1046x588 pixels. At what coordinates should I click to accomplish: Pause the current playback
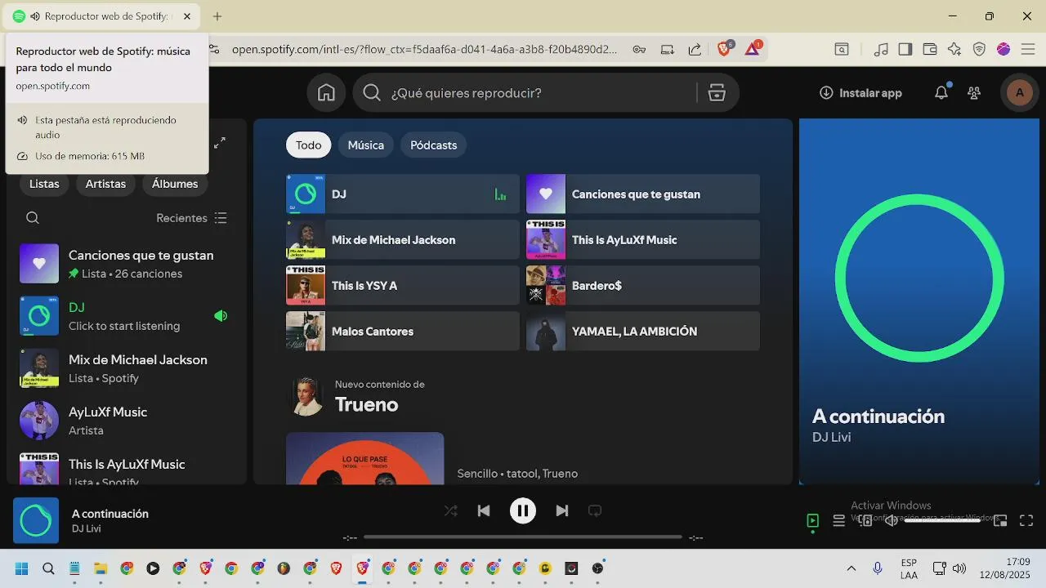tap(523, 511)
